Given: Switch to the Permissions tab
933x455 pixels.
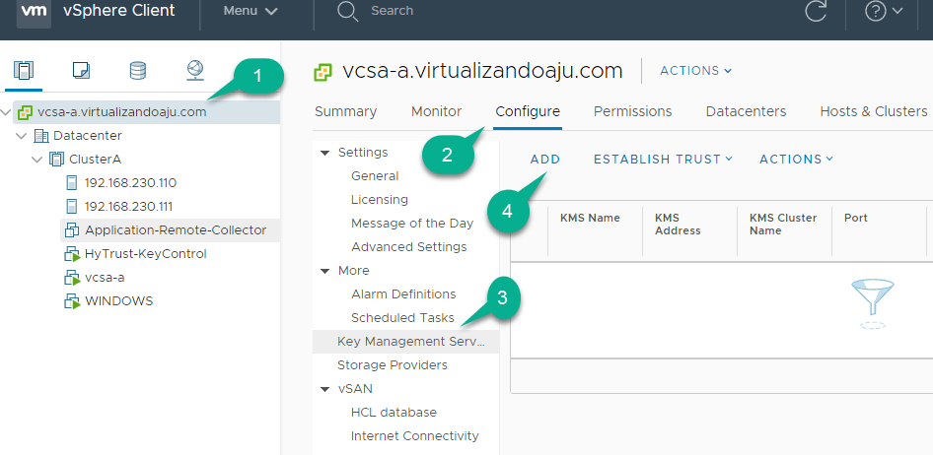Looking at the screenshot, I should click(632, 111).
